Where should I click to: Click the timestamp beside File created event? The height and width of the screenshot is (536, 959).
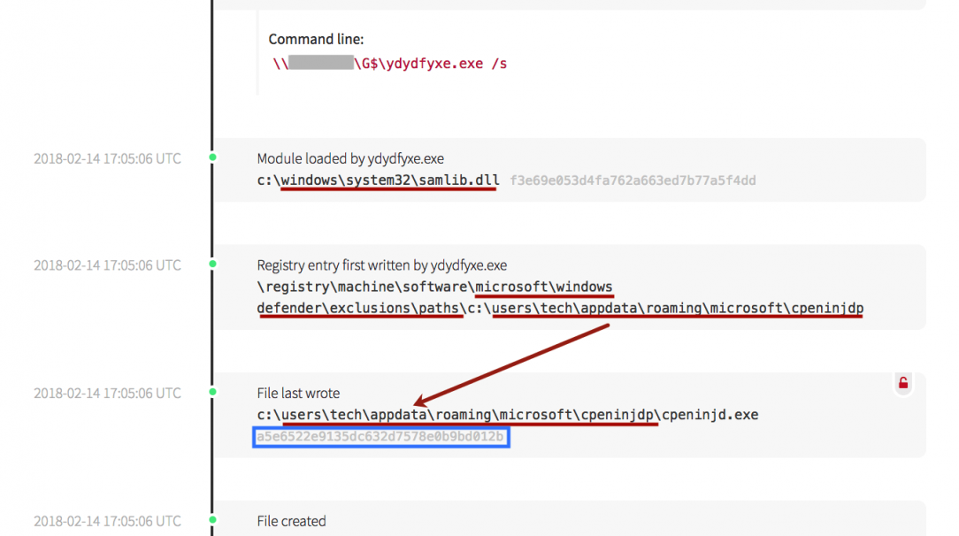[107, 521]
